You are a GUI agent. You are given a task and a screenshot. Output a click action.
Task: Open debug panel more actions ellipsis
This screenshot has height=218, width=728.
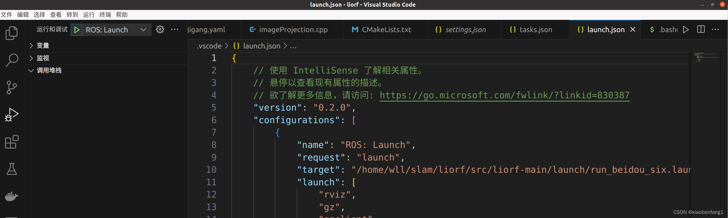[x=175, y=29]
